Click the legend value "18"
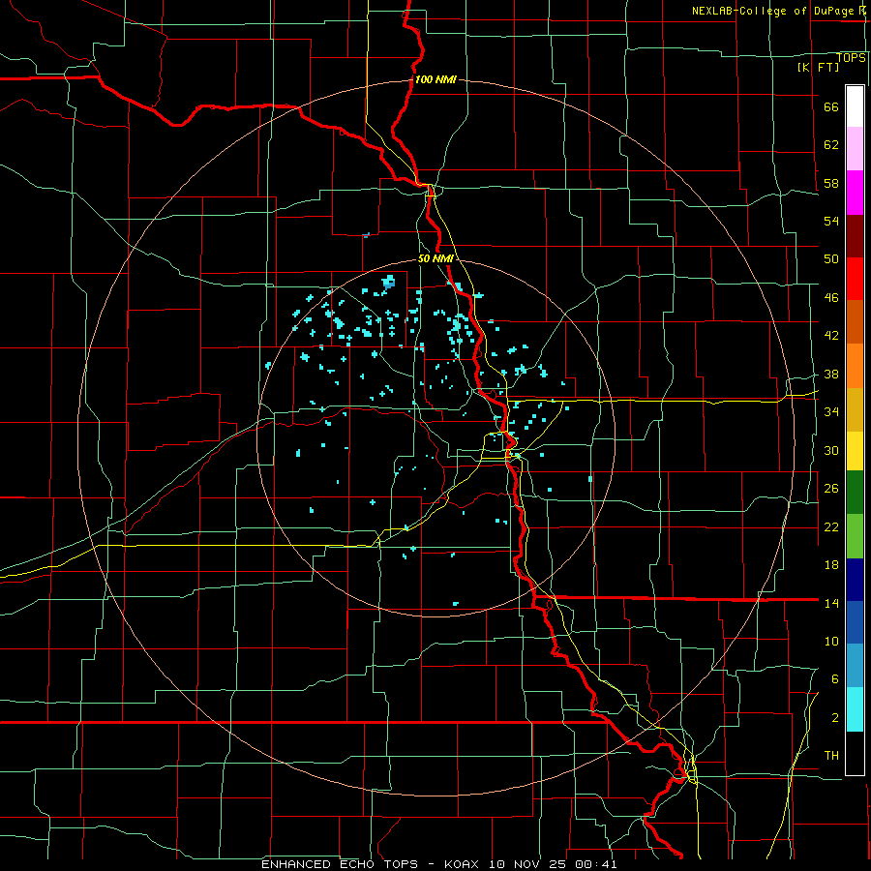The image size is (871, 871). tap(831, 565)
